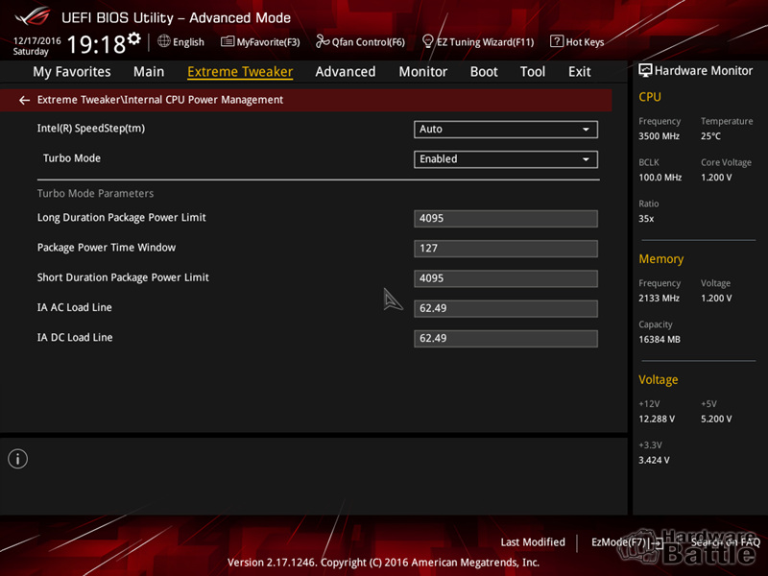Screen dimensions: 768x576
Task: Click the +3.3V reading 3.424 V
Action: pos(654,461)
